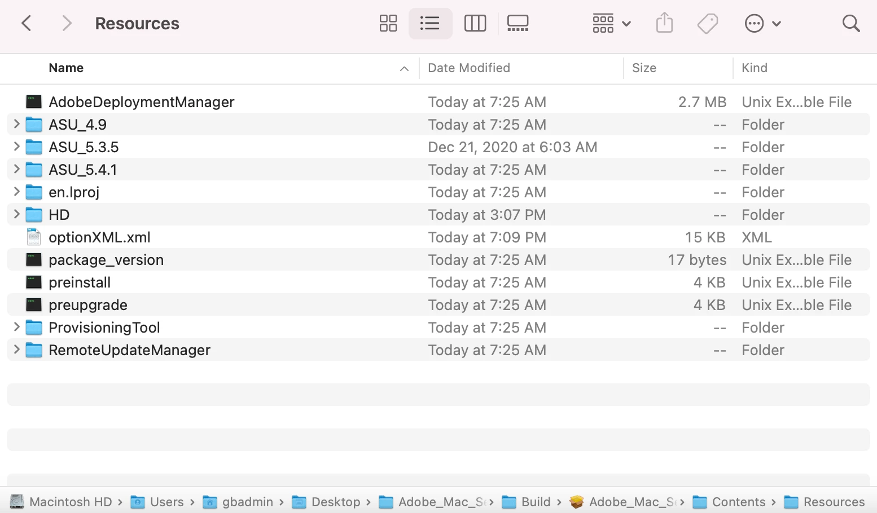Click the 2.7 MB size cell
The width and height of the screenshot is (877, 513).
(702, 102)
